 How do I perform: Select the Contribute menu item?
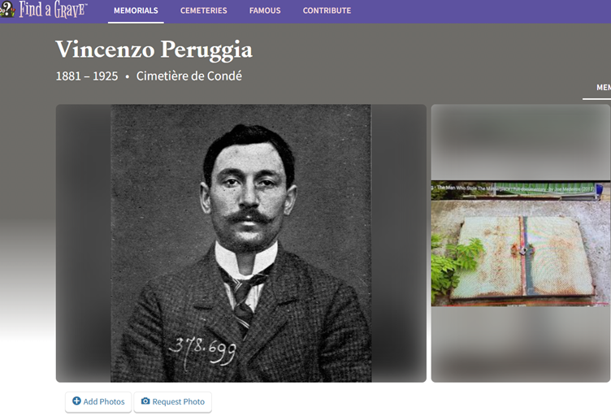coord(327,11)
